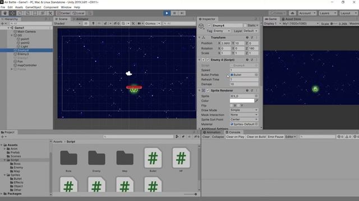Open the Sprite Sort Point dropdown

tap(244, 119)
